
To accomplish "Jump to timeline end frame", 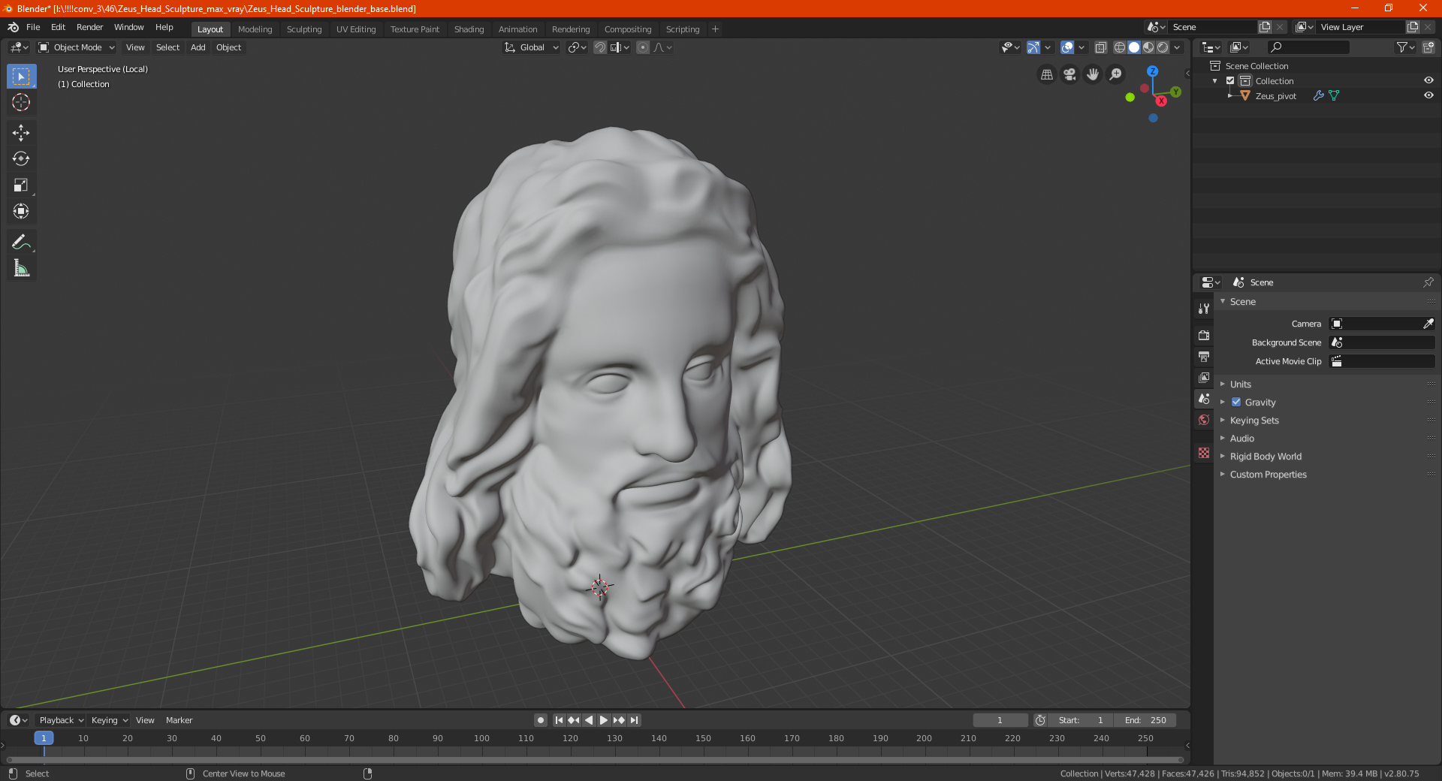I will 635,720.
